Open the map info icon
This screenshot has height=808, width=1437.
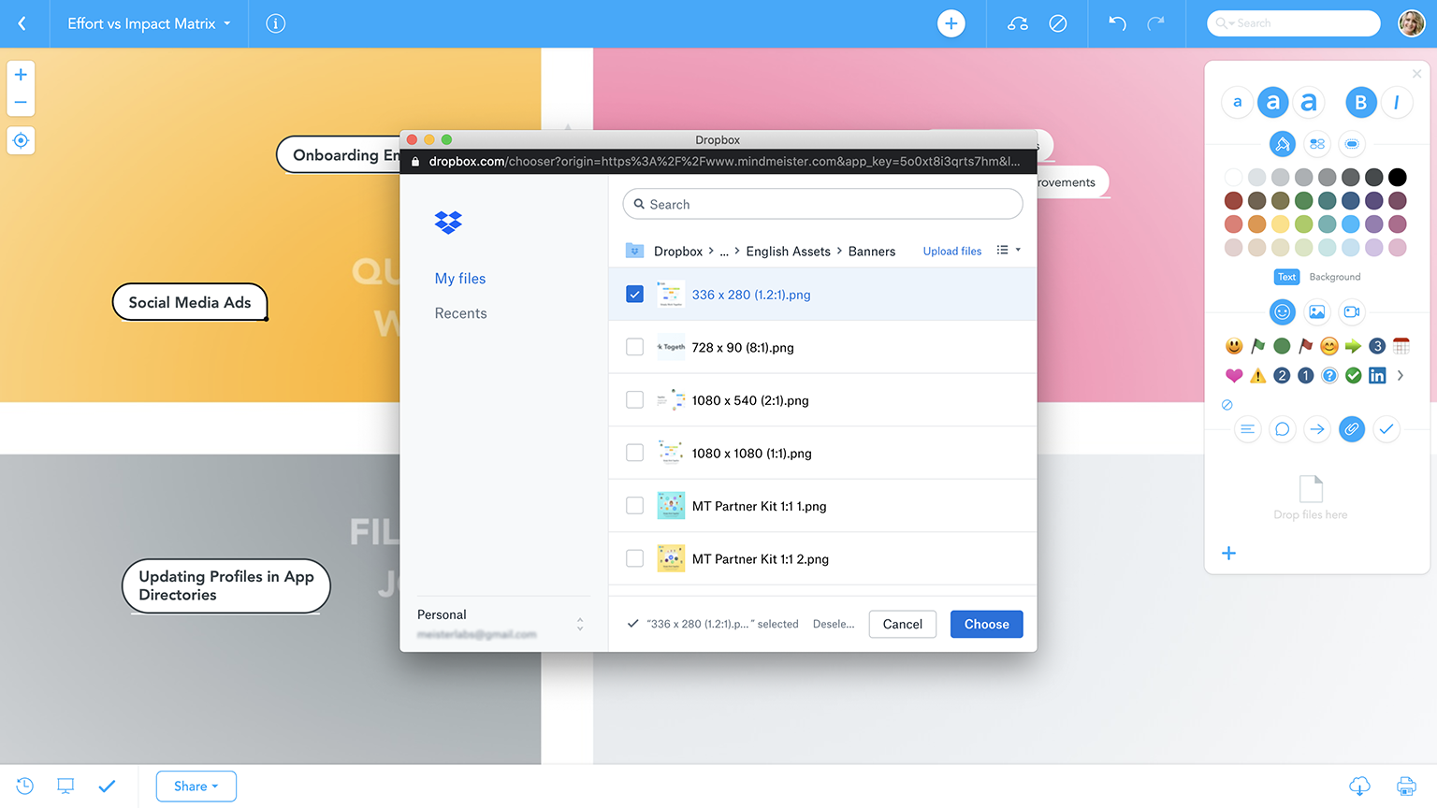pos(275,23)
